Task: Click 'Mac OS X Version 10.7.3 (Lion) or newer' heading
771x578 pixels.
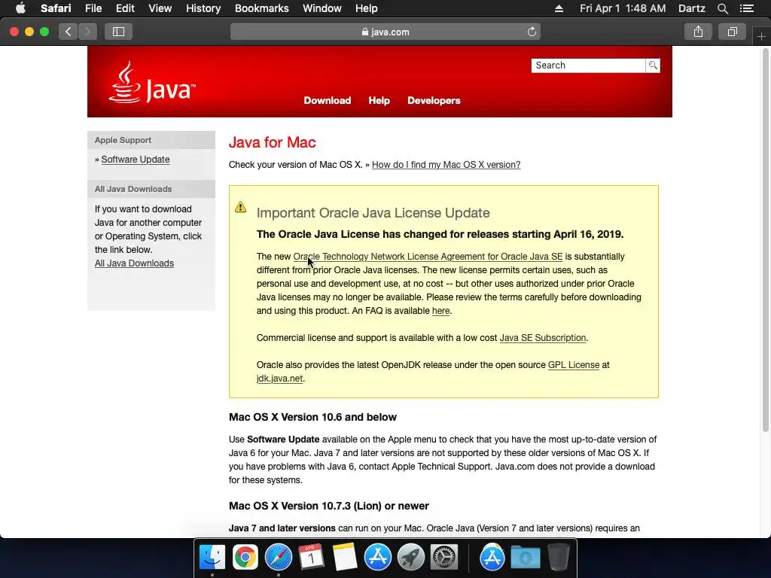Action: tap(329, 506)
